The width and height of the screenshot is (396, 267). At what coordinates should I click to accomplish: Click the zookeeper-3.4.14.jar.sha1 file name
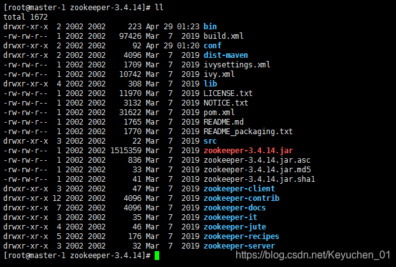[x=259, y=179]
